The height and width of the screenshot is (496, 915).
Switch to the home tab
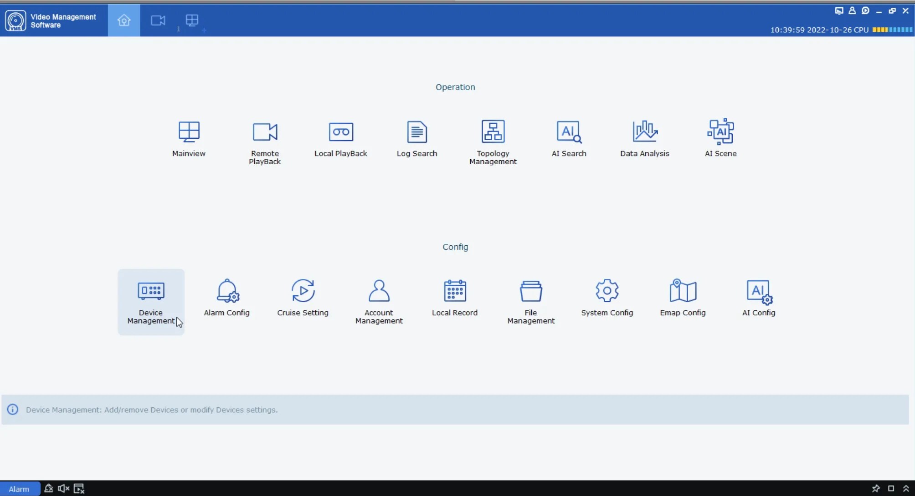pos(124,20)
